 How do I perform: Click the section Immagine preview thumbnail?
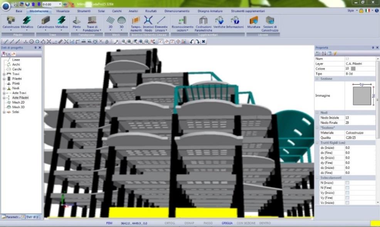(x=362, y=95)
